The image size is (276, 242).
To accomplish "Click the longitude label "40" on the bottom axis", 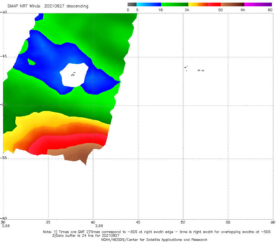I will [93, 222].
